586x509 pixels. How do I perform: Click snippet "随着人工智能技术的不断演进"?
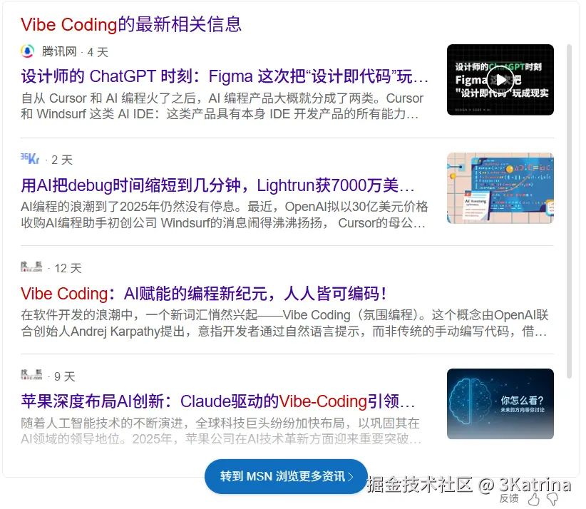(221, 431)
